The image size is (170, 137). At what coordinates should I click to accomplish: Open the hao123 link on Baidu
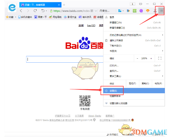91,25
